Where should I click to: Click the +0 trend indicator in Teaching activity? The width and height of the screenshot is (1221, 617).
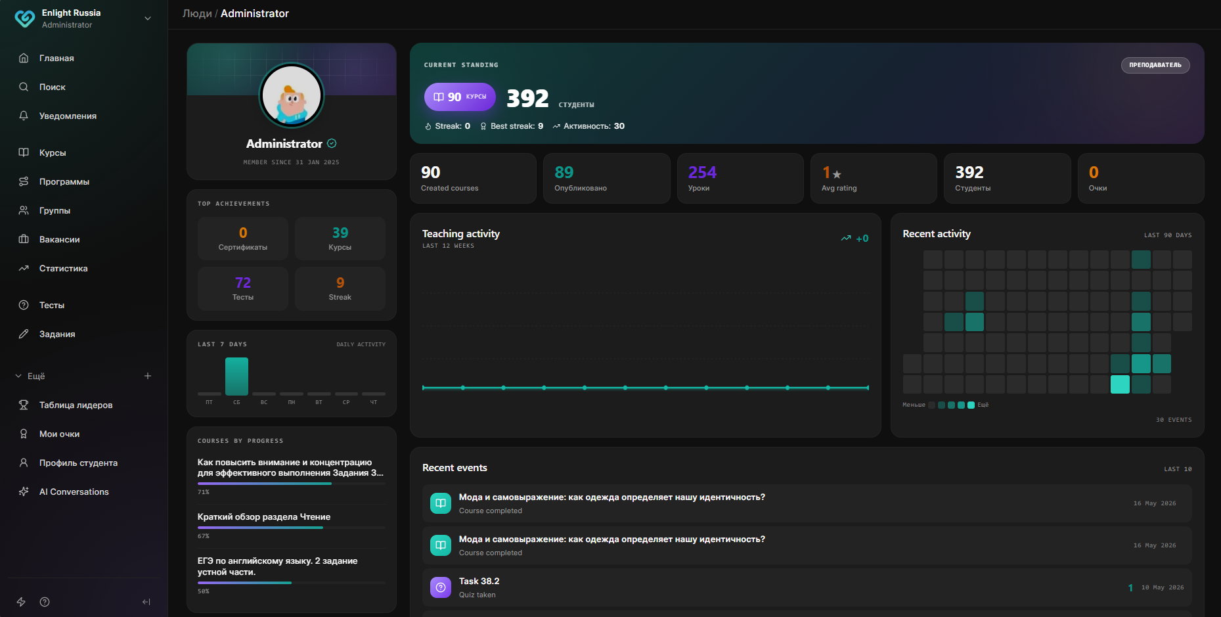[x=855, y=239]
